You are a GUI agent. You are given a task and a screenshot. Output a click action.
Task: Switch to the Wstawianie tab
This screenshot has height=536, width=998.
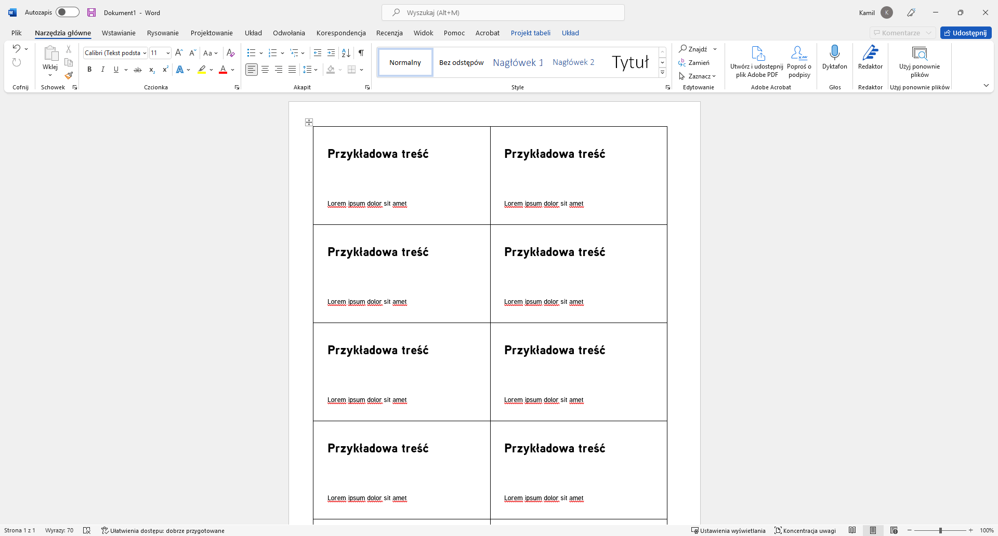(x=119, y=33)
